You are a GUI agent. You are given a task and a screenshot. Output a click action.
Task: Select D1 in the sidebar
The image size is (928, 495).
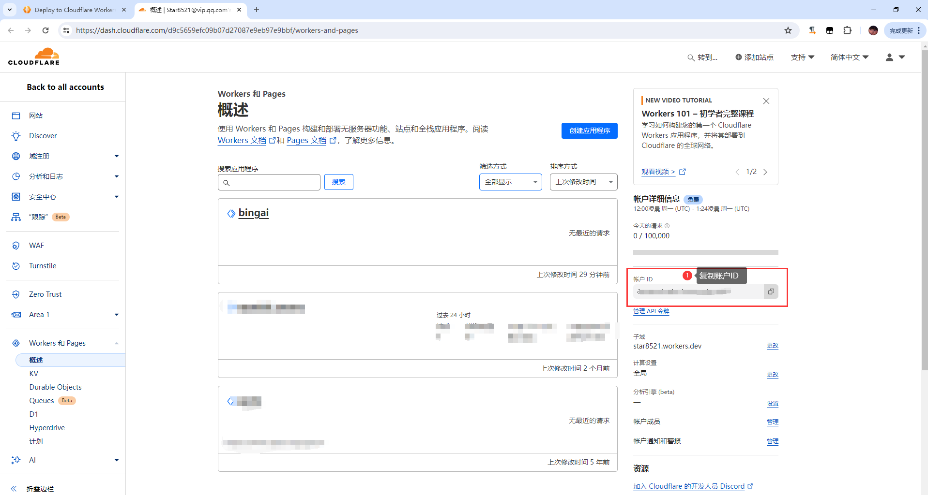coord(33,414)
